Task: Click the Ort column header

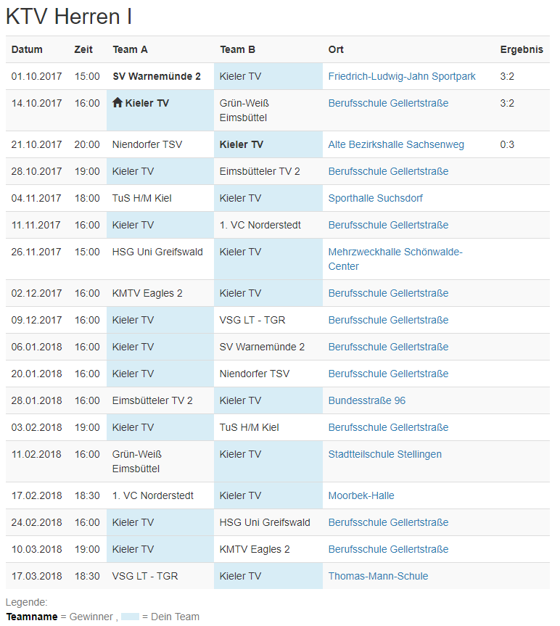Action: [x=336, y=49]
